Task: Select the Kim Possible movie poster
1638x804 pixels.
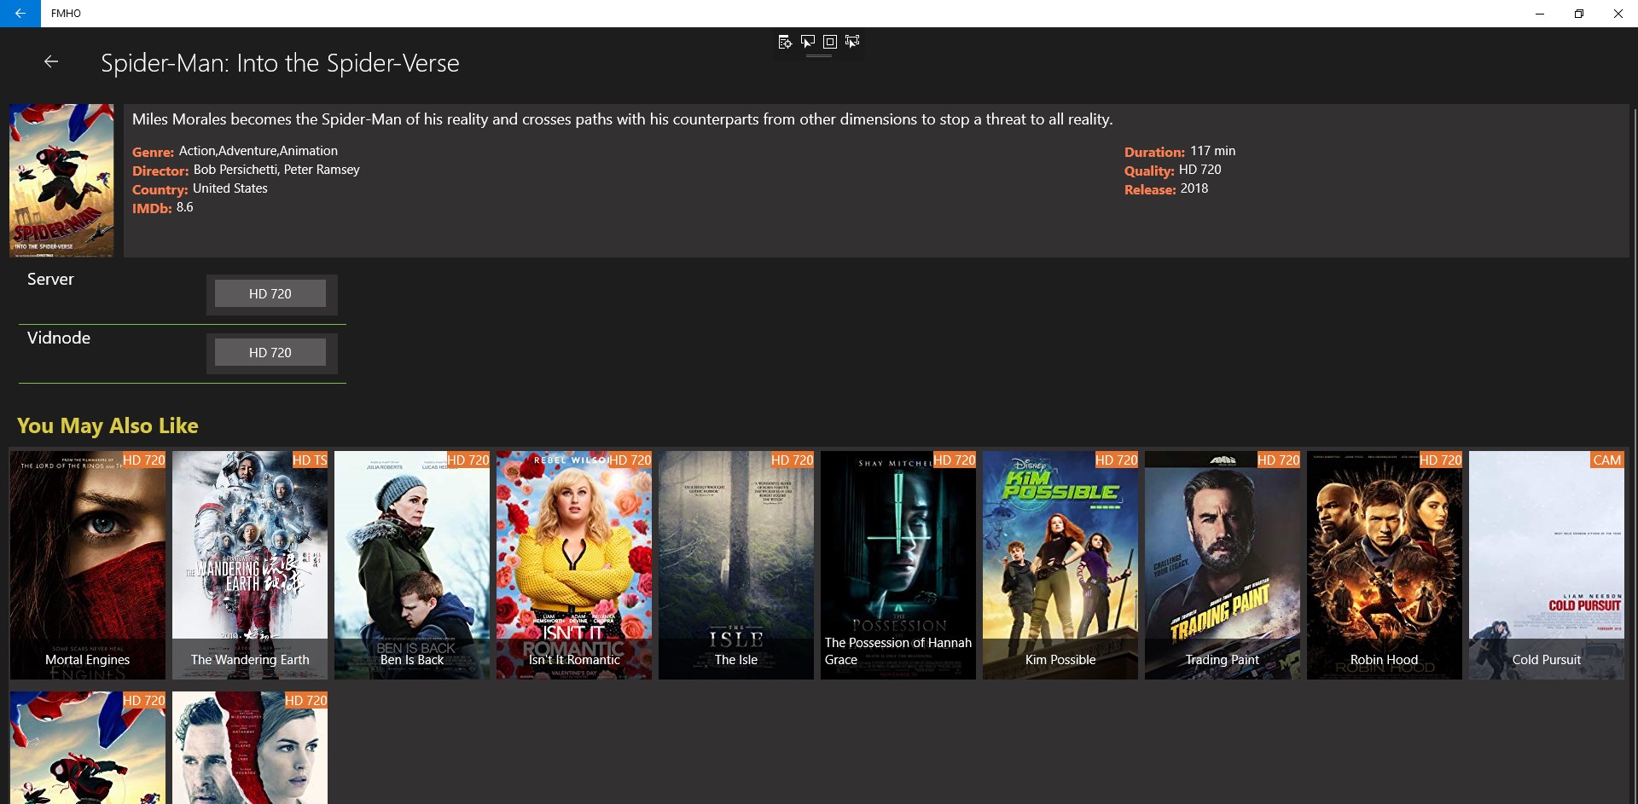Action: coord(1060,565)
